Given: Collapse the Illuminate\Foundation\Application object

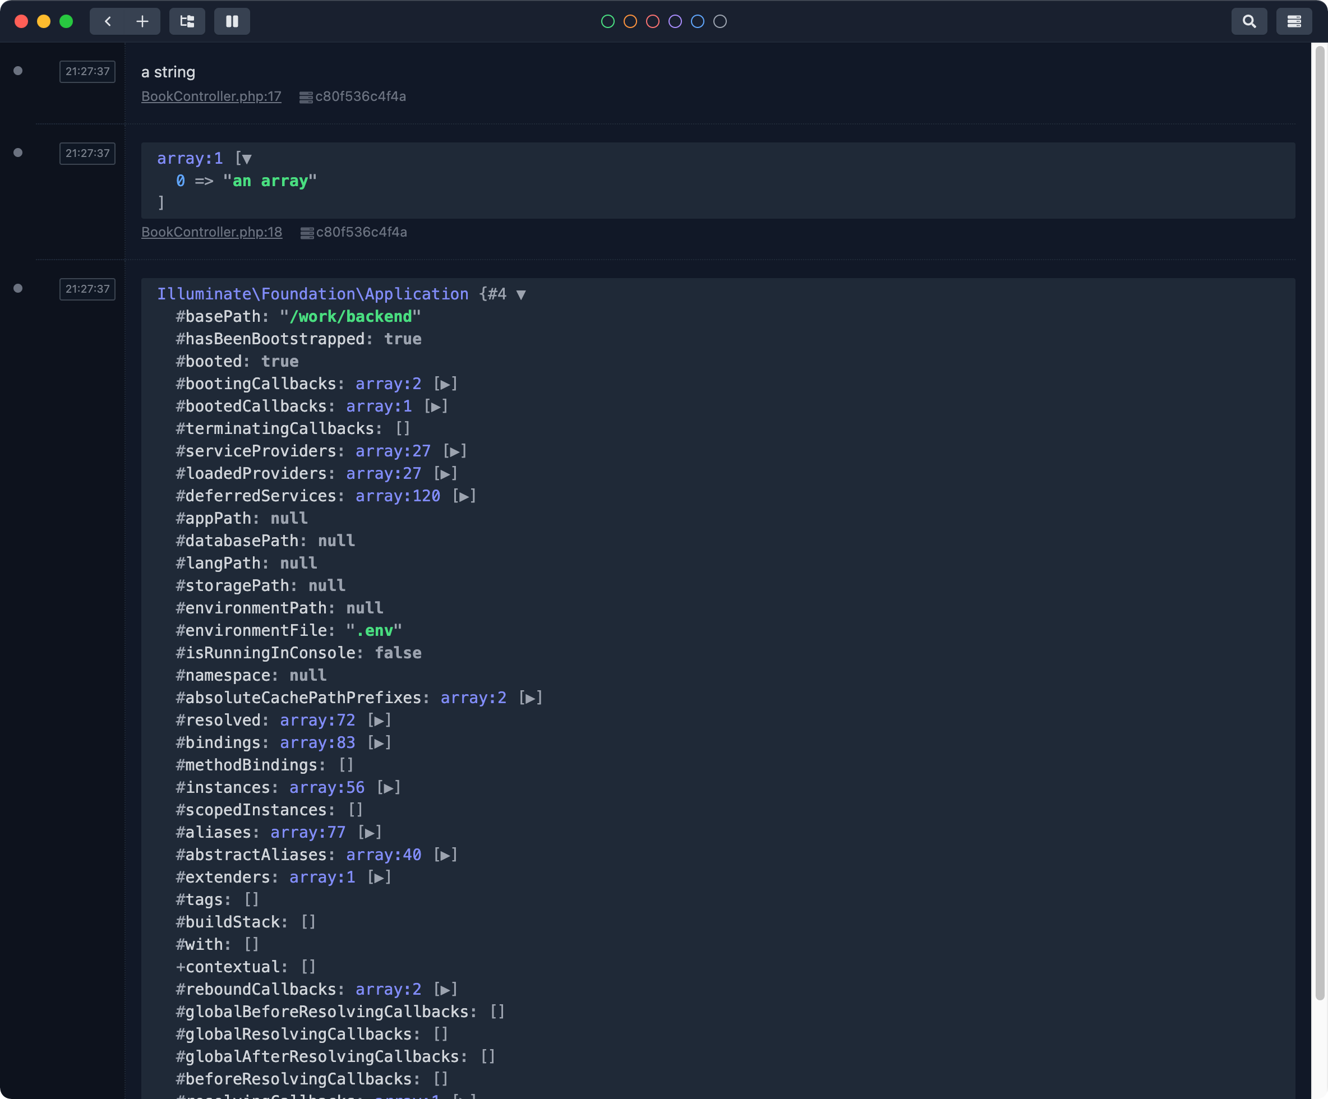Looking at the screenshot, I should [521, 294].
